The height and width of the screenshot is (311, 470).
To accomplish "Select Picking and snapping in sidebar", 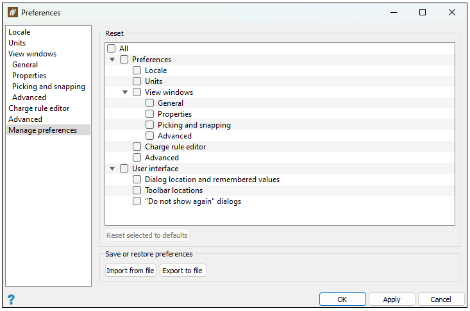I will [x=49, y=87].
